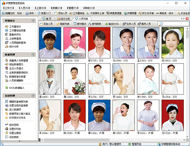Click the 护理质量 toolbar icon
The image size is (190, 146).
125,13
